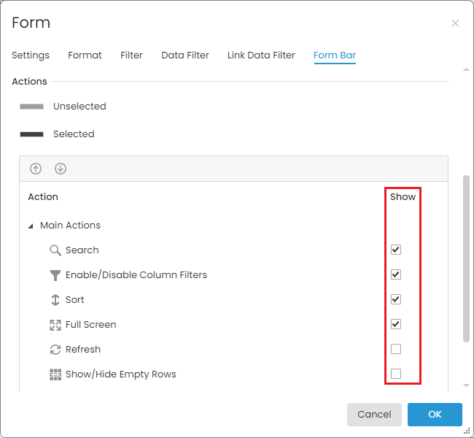Click the move up arrow icon
Viewport: 474px width, 438px height.
point(36,169)
